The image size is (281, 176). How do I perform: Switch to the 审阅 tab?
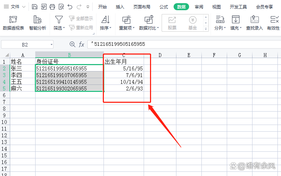click(x=199, y=7)
